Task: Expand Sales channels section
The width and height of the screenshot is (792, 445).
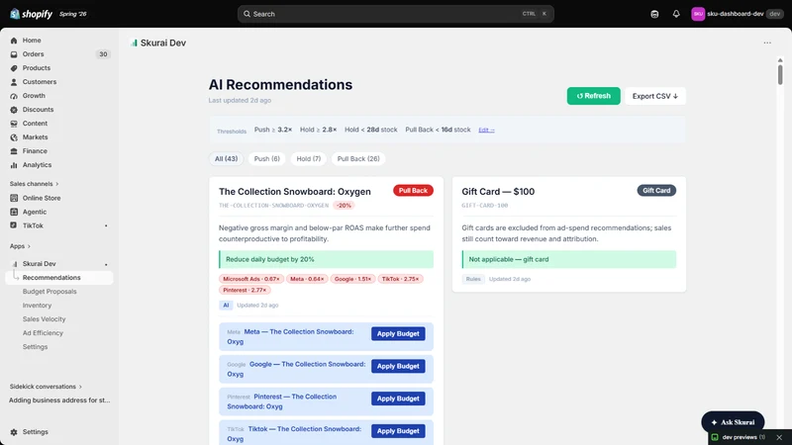Action: (x=34, y=184)
